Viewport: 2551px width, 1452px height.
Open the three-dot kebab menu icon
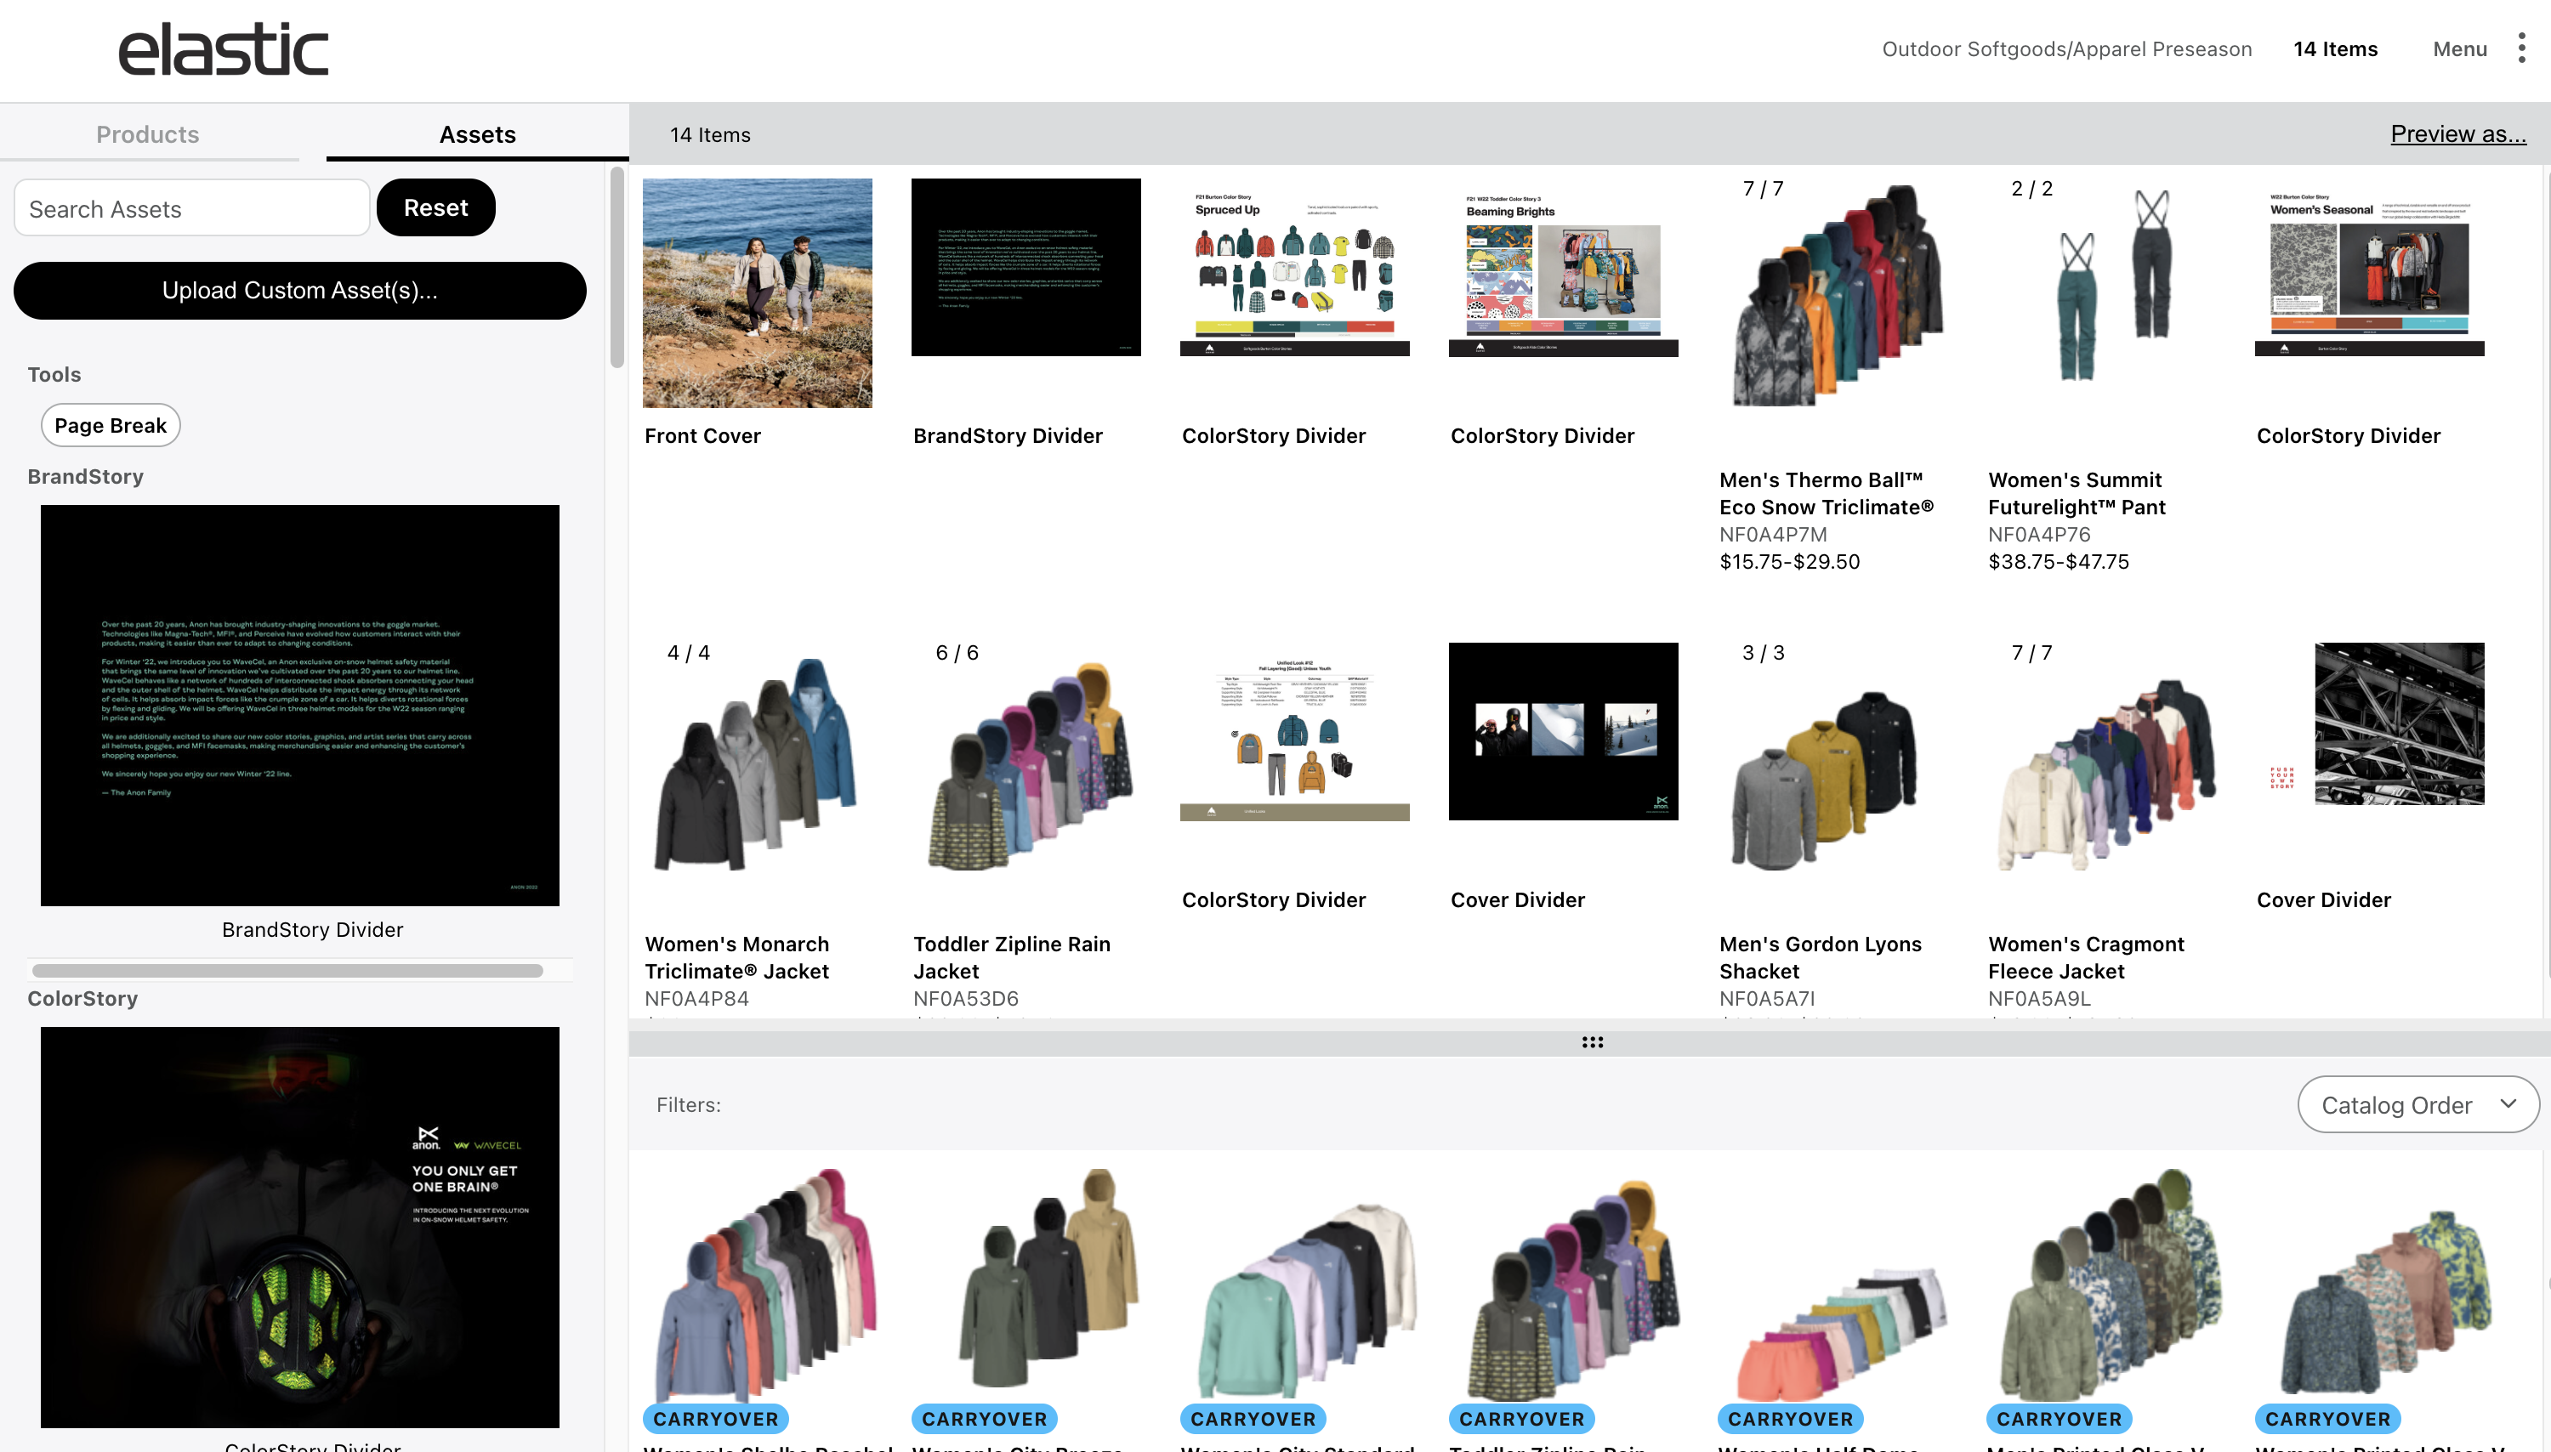point(2521,48)
